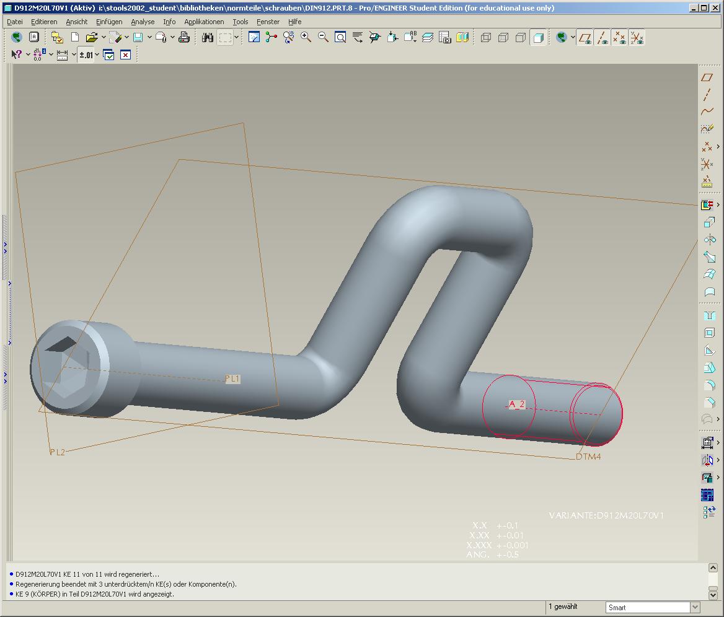Toggle shaded display mode

click(538, 37)
